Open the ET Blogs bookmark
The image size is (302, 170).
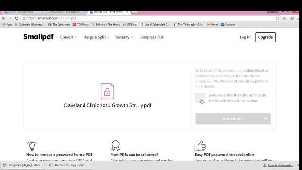click(130, 24)
